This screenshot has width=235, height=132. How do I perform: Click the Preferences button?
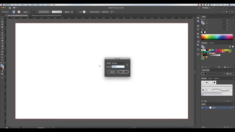point(105,12)
